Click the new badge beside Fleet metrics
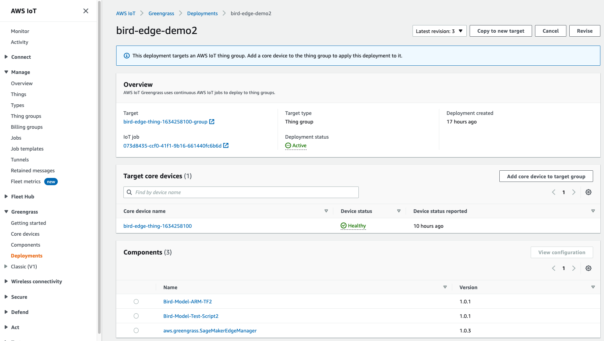This screenshot has height=341, width=604. pyautogui.click(x=51, y=182)
